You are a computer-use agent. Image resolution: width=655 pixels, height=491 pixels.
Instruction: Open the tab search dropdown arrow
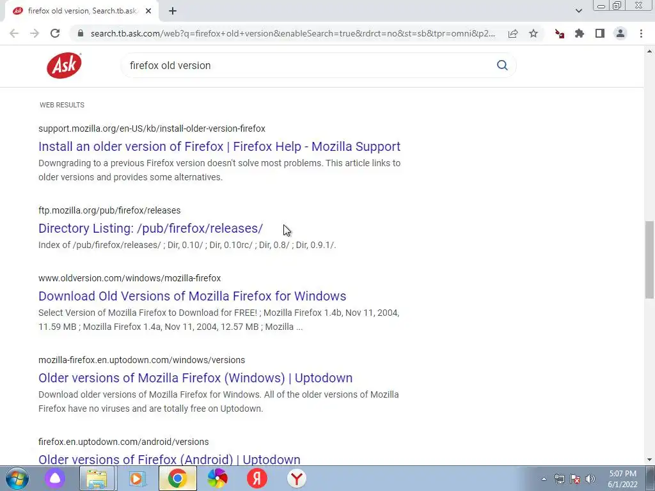click(x=578, y=11)
